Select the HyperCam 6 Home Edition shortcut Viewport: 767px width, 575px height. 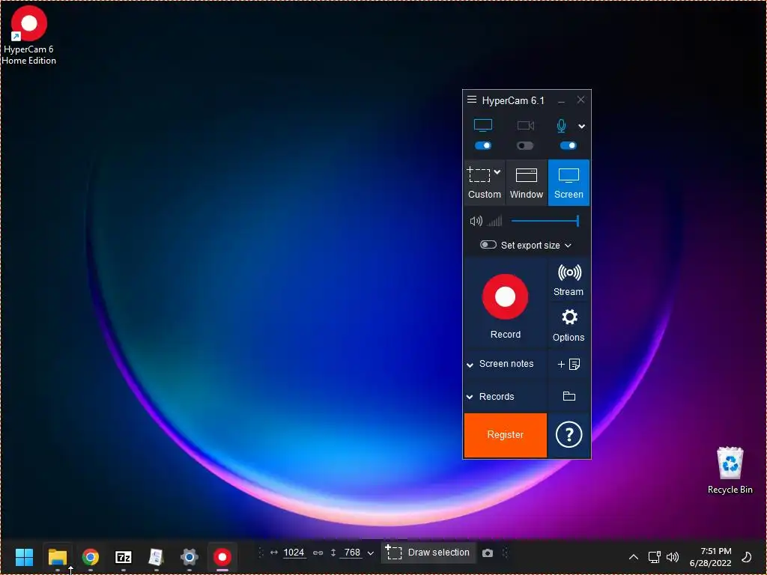tap(29, 35)
